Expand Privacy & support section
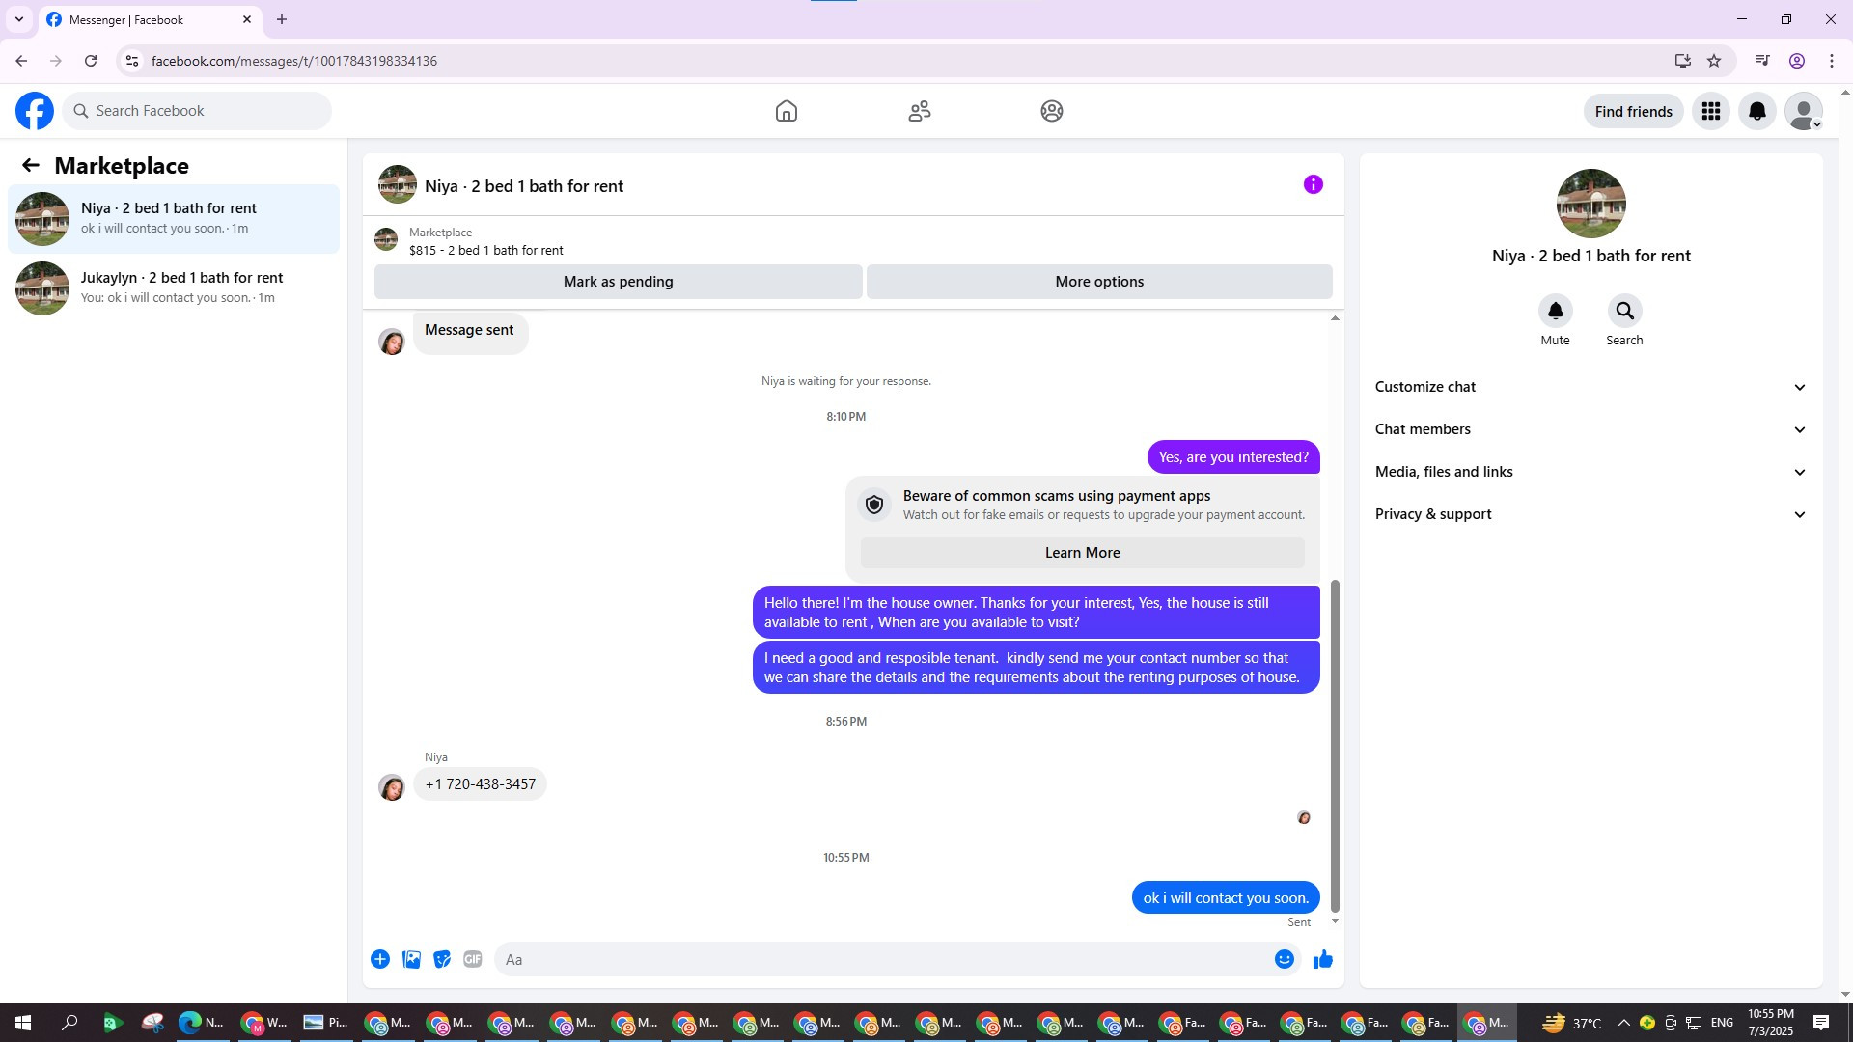1853x1042 pixels. pyautogui.click(x=1590, y=514)
